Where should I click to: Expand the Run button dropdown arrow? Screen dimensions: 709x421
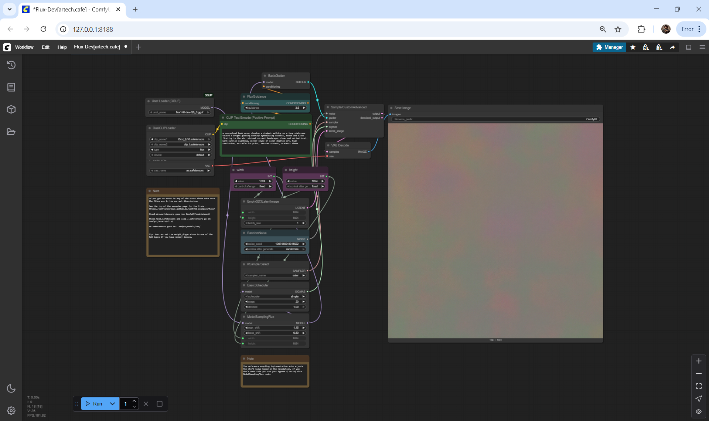point(112,404)
